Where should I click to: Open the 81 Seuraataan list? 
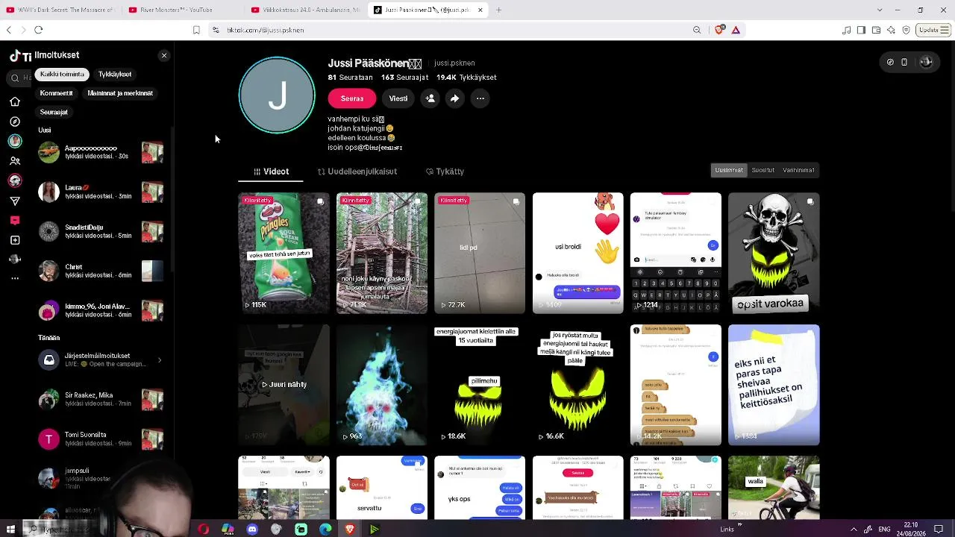(x=350, y=78)
